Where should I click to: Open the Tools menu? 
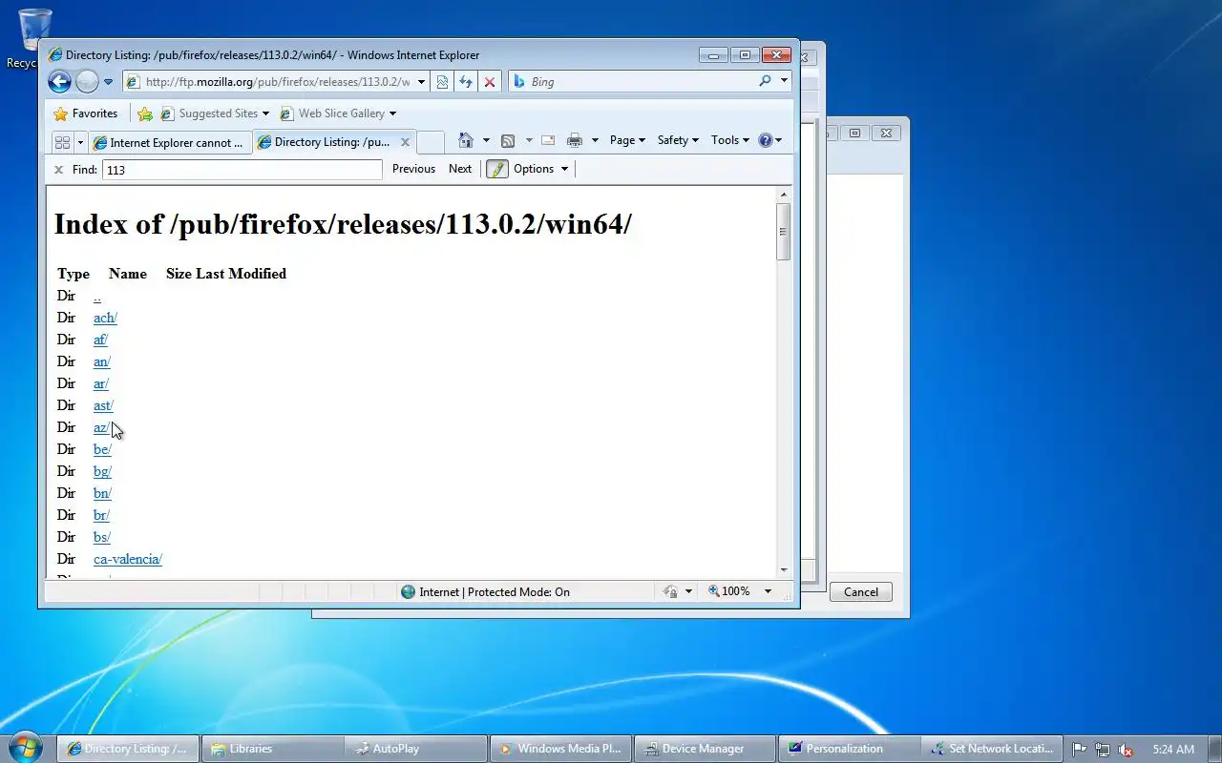[x=730, y=140]
